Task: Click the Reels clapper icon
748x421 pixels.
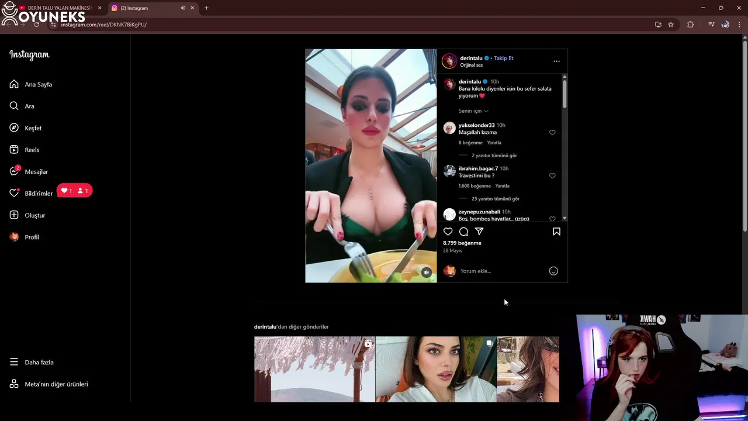Action: pyautogui.click(x=14, y=150)
